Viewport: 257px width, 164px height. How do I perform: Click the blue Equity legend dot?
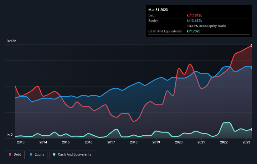31,154
